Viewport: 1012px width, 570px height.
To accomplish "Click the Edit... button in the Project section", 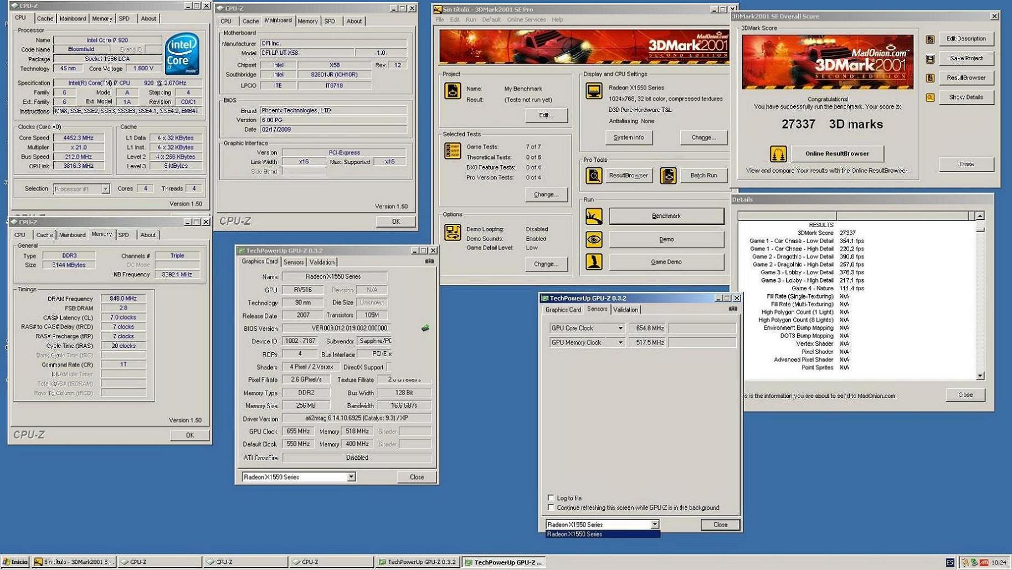I will [546, 115].
